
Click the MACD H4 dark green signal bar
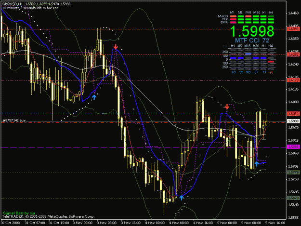(271, 16)
